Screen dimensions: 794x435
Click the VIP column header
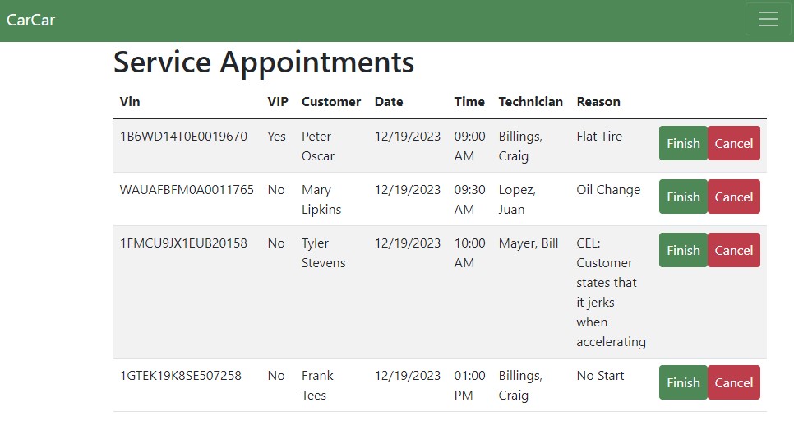278,102
